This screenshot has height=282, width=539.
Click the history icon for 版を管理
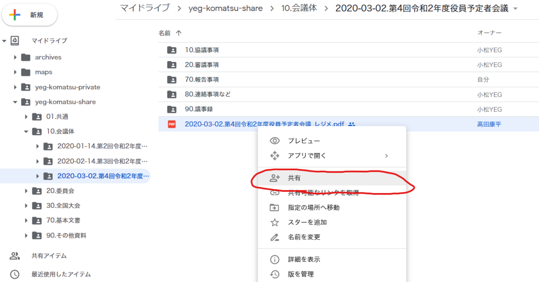point(274,274)
